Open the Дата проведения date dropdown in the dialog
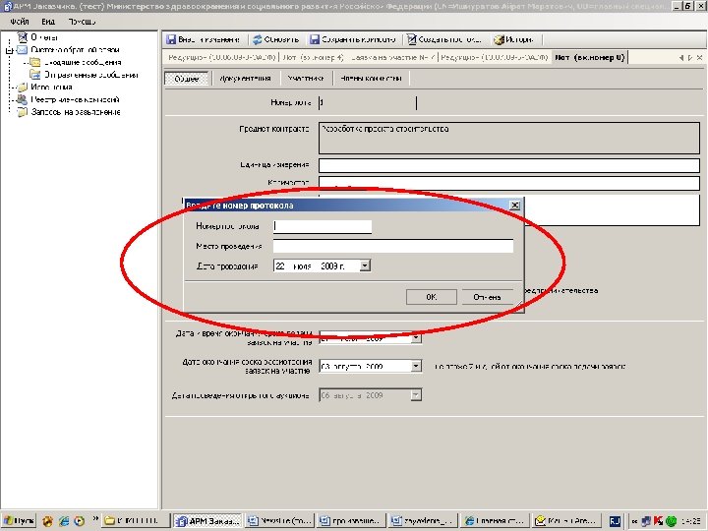Viewport: 708px width, 531px height. click(x=365, y=265)
